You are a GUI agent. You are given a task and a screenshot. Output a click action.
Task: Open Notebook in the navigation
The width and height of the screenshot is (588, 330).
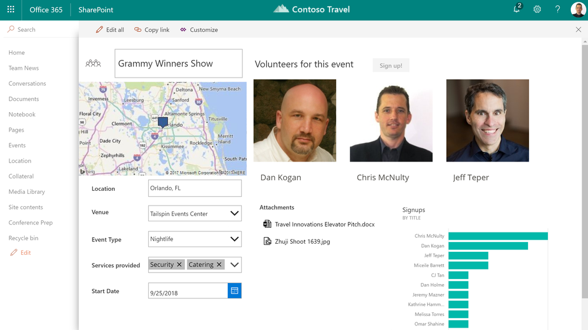pos(22,115)
